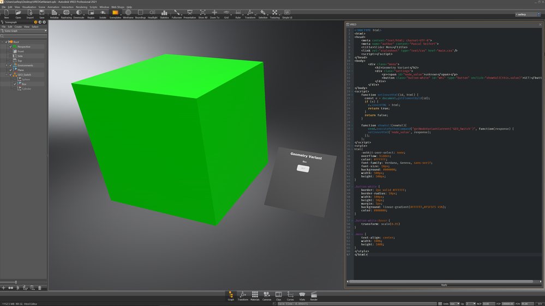Click the Selection toolbar icon

pos(263,13)
